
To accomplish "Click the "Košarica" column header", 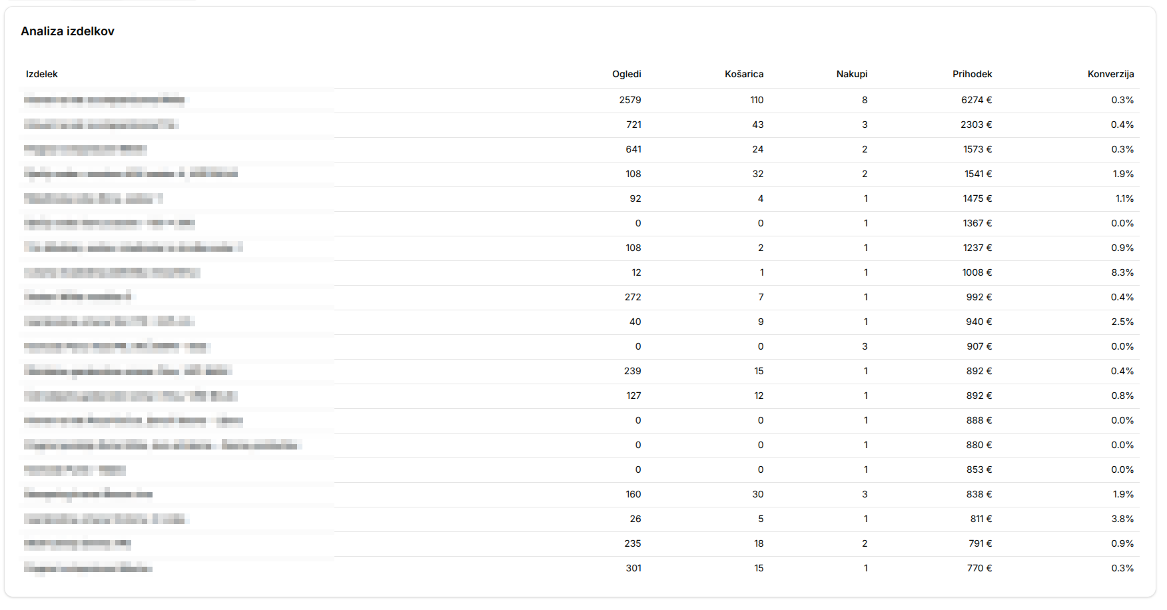I will [x=743, y=74].
